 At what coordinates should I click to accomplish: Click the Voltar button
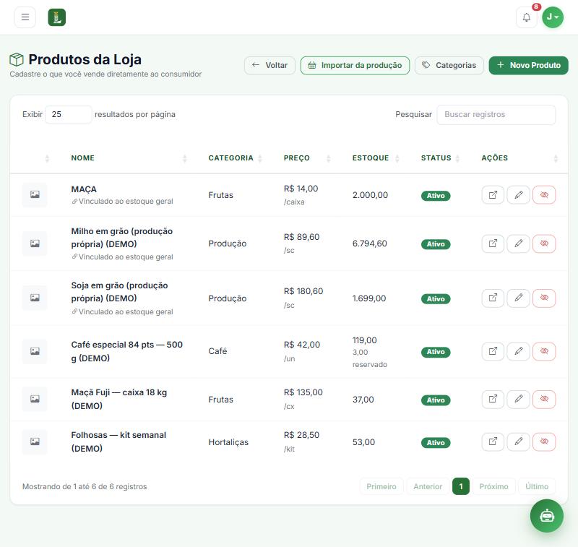tap(269, 65)
